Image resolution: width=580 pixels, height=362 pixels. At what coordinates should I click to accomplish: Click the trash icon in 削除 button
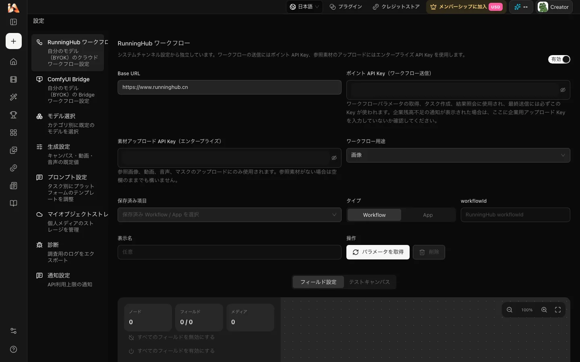tap(422, 252)
